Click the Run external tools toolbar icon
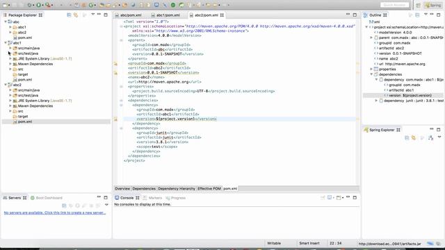The image size is (445, 250). (48, 5)
